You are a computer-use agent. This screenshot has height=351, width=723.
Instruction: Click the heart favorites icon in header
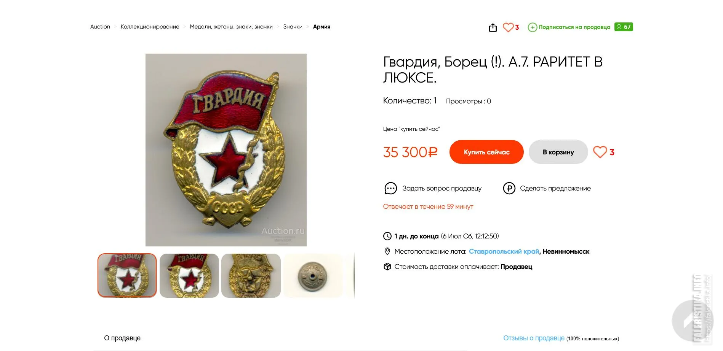click(508, 27)
